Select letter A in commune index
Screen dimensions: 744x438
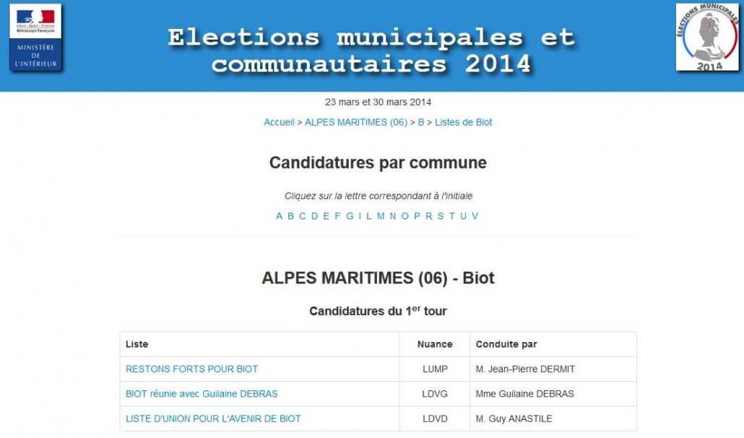279,216
